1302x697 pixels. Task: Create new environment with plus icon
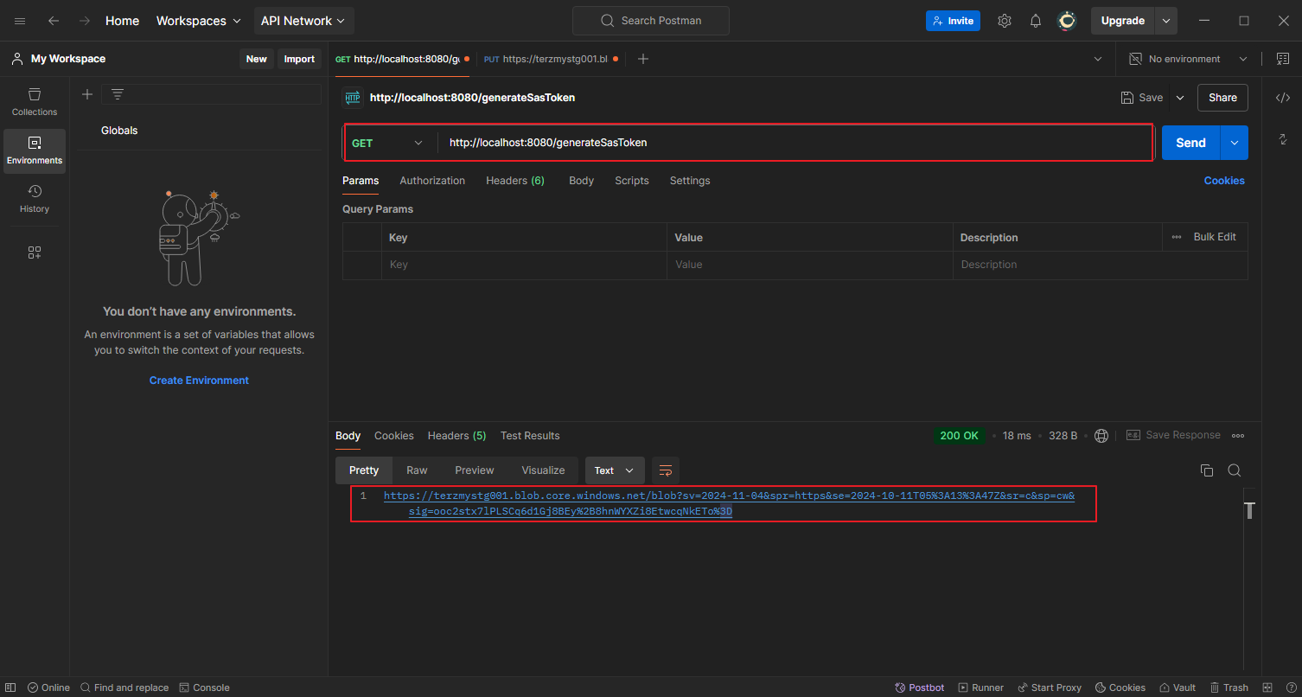click(x=87, y=94)
